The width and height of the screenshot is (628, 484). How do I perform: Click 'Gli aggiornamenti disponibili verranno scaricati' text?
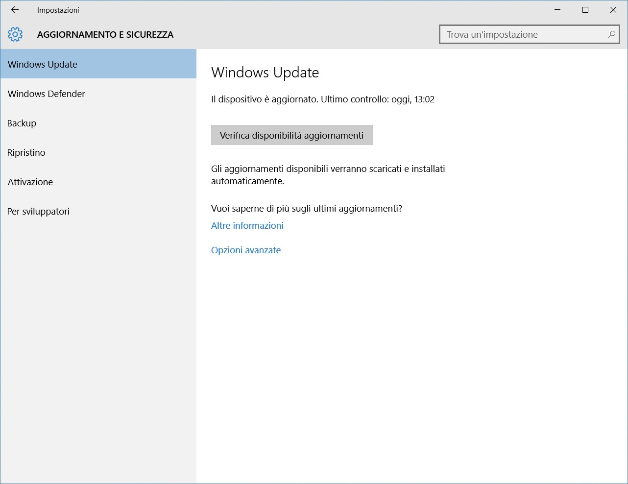[x=328, y=175]
